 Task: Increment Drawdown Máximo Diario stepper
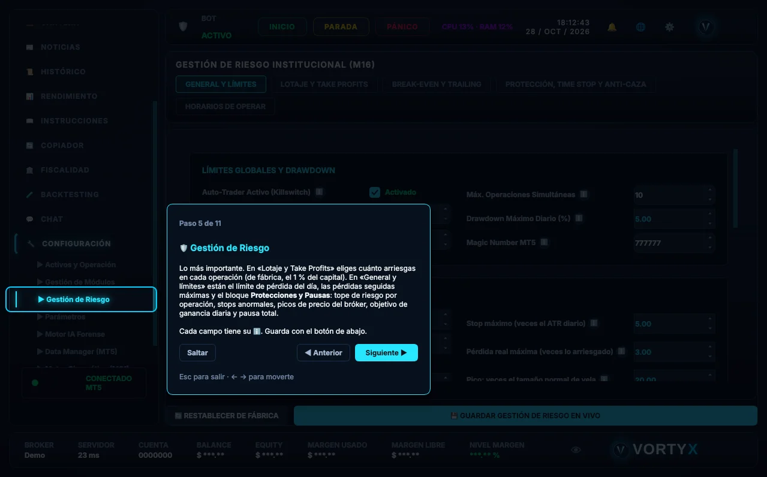711,215
